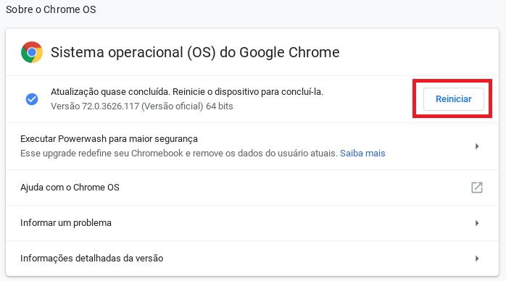This screenshot has width=506, height=281.
Task: Click the 64 bits version label
Action: pos(220,106)
